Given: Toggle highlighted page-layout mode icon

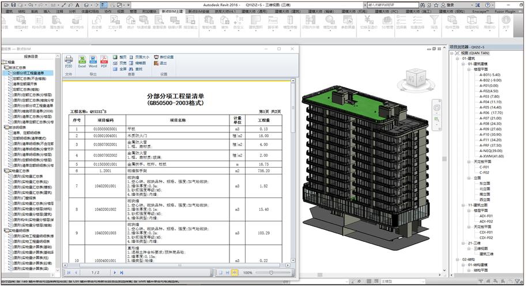Looking at the screenshot, I should coord(235,272).
